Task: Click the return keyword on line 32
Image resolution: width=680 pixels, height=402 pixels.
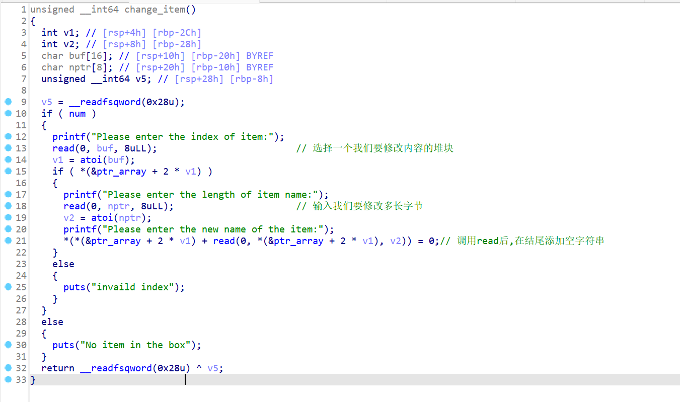Action: 58,368
